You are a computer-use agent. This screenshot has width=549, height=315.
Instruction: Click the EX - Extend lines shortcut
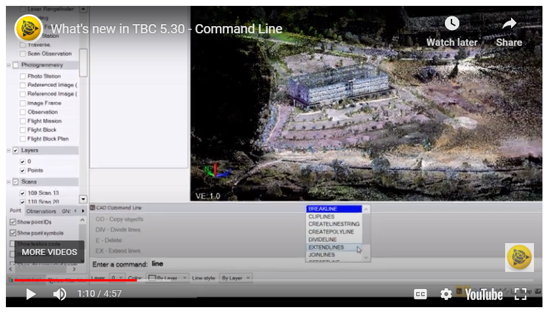(x=118, y=251)
